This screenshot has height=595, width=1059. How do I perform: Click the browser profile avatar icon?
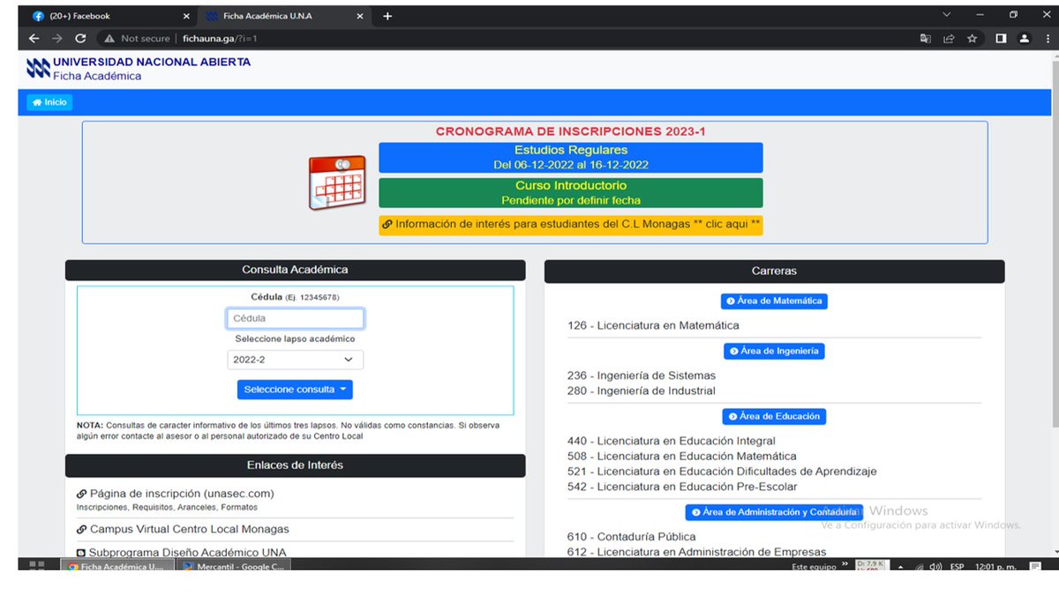(x=1025, y=39)
